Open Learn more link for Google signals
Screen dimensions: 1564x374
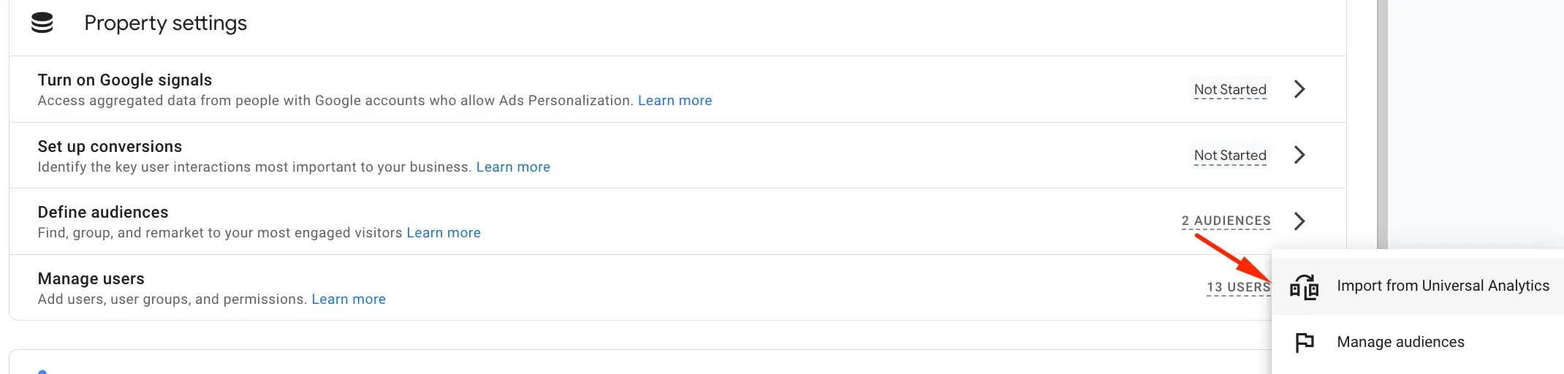(675, 101)
